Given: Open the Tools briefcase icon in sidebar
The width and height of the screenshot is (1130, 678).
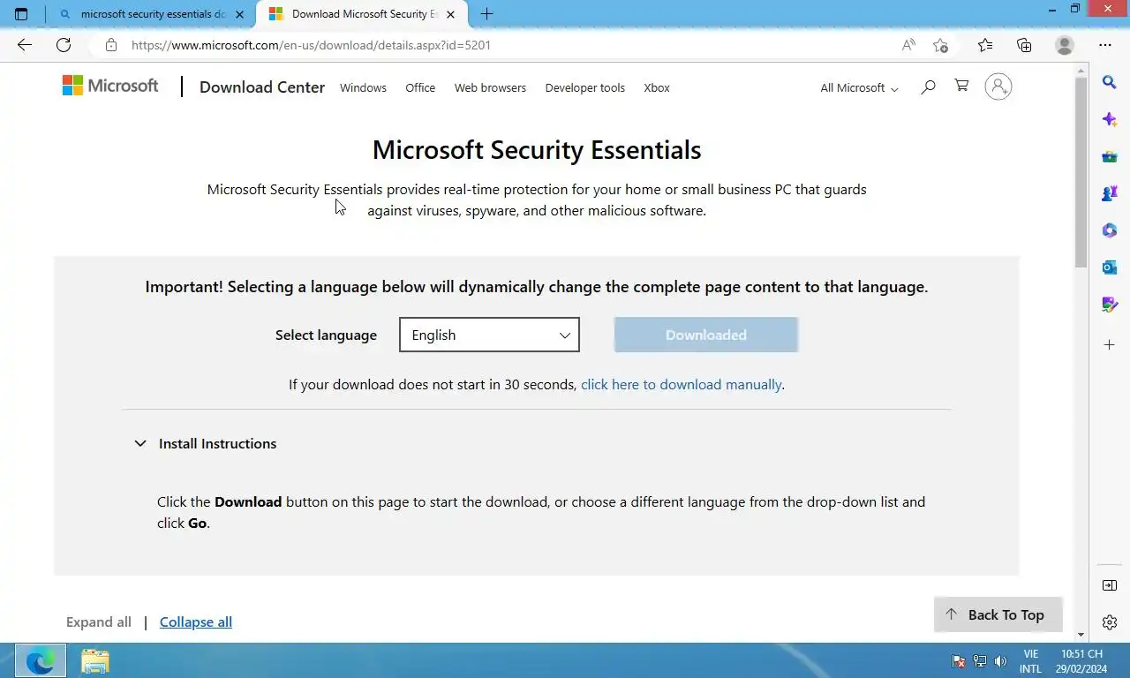Looking at the screenshot, I should click(x=1110, y=156).
